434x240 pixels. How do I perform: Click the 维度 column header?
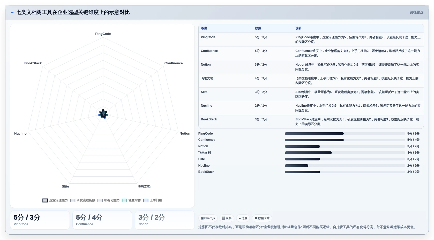coord(204,28)
